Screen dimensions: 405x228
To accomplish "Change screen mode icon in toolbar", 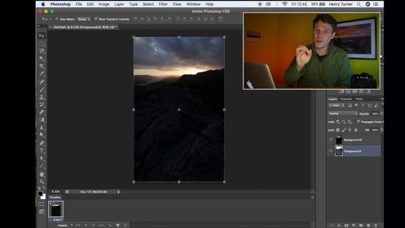I will 41,212.
